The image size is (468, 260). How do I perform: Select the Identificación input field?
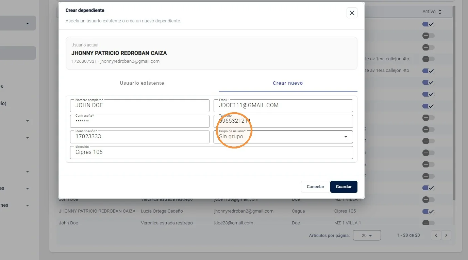click(140, 137)
